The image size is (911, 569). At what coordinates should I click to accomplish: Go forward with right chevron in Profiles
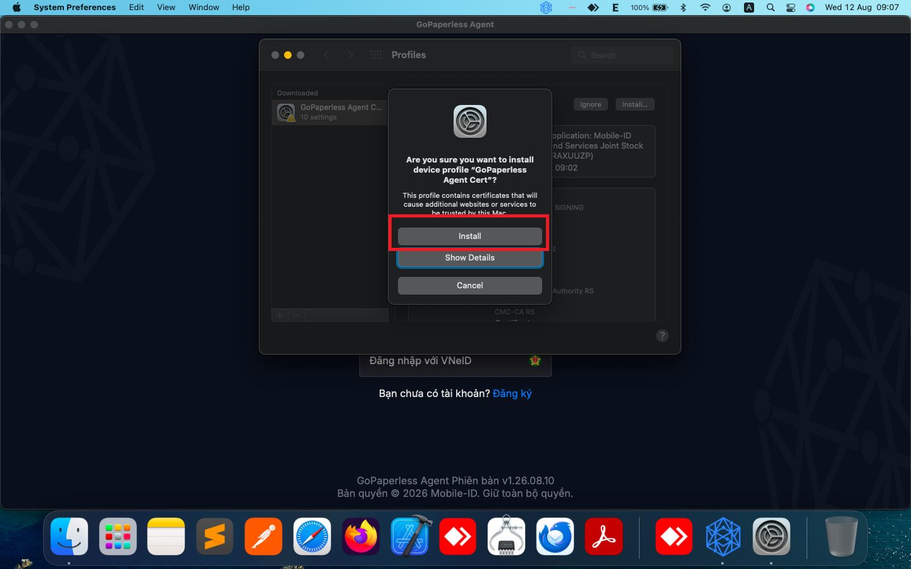pyautogui.click(x=350, y=55)
